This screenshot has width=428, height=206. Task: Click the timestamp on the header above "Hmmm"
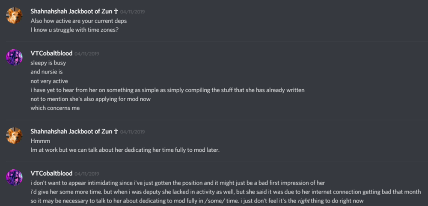(x=132, y=132)
